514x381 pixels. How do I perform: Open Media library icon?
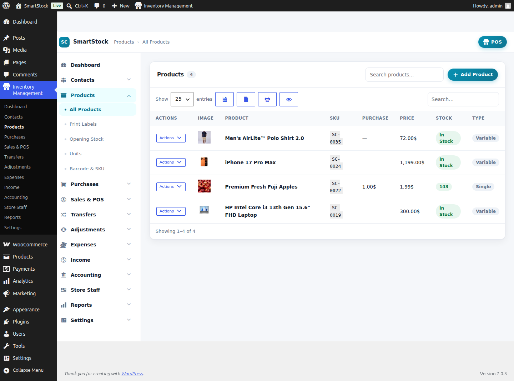pos(6,50)
